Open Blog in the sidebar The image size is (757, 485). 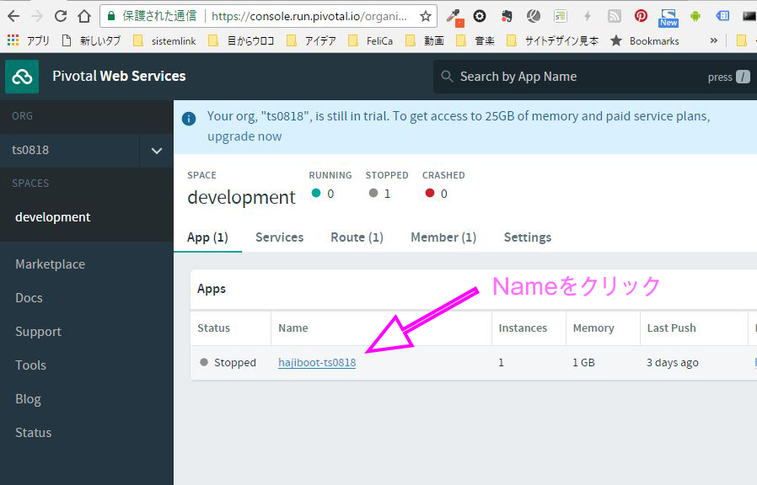[x=28, y=399]
